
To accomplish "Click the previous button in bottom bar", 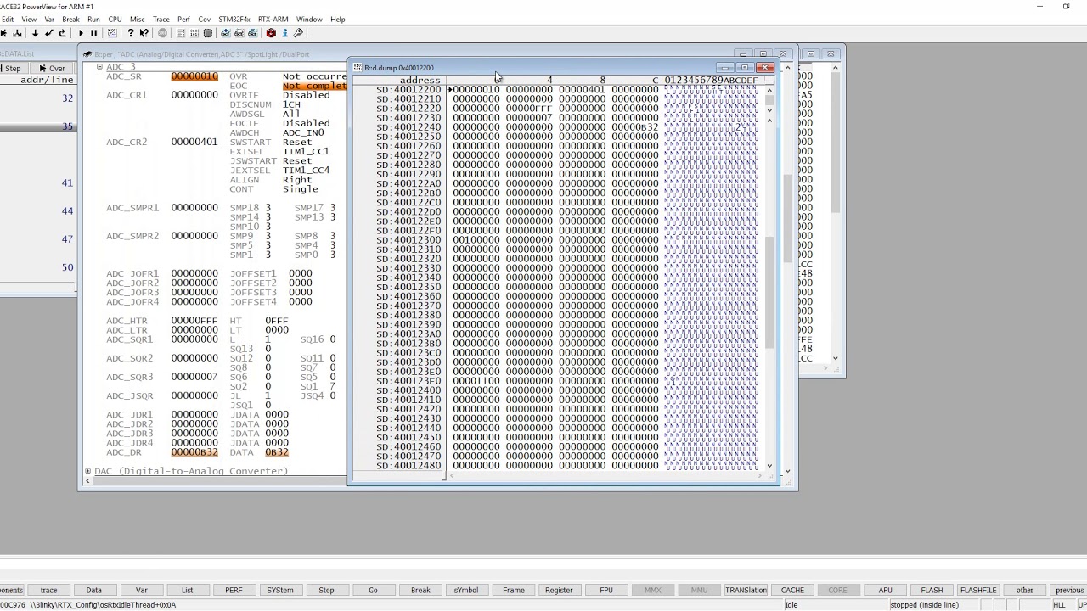I will [x=1069, y=591].
